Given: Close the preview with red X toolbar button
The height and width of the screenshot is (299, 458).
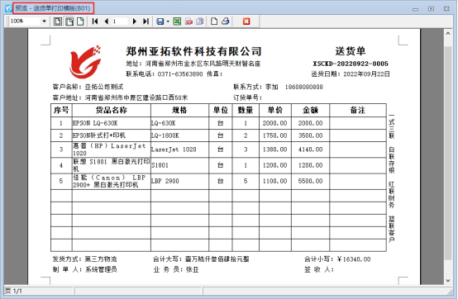Looking at the screenshot, I should (x=246, y=21).
